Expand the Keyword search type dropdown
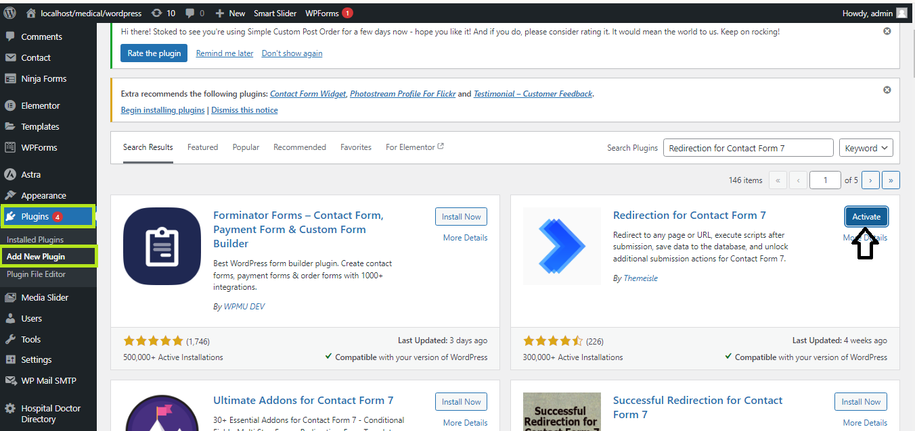The width and height of the screenshot is (915, 431). pyautogui.click(x=866, y=148)
